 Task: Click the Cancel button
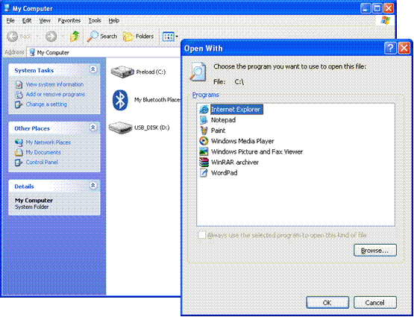pyautogui.click(x=375, y=303)
